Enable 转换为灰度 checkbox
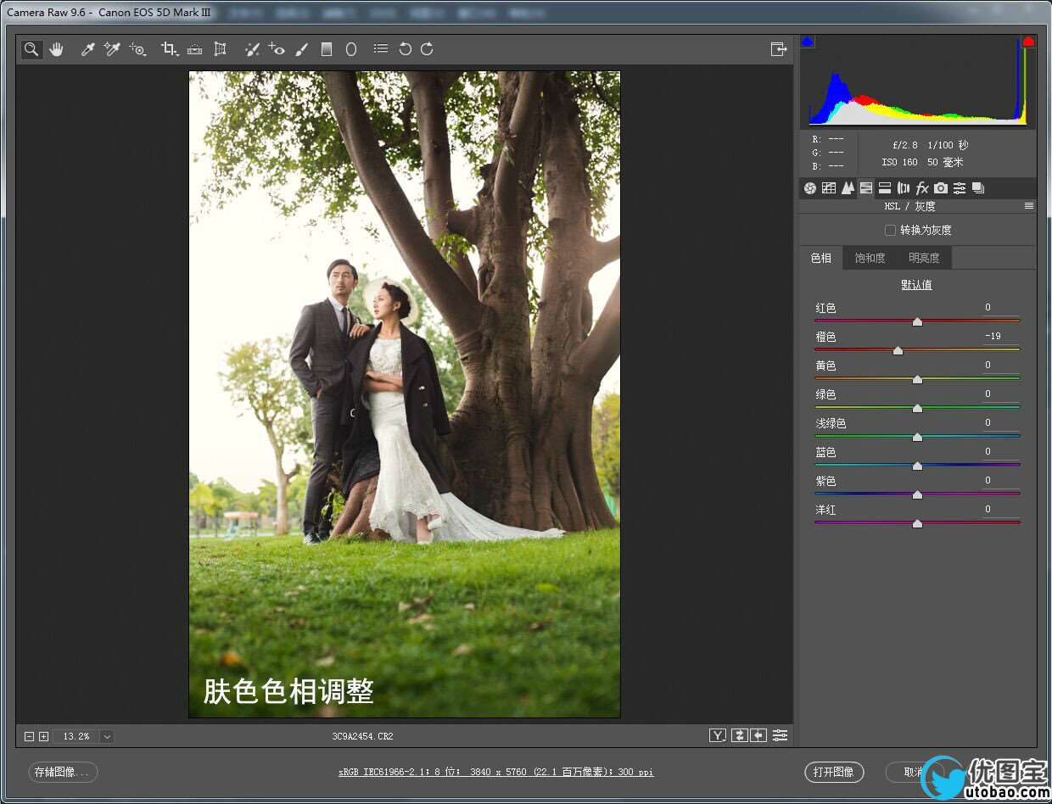Viewport: 1052px width, 804px height. (x=890, y=230)
